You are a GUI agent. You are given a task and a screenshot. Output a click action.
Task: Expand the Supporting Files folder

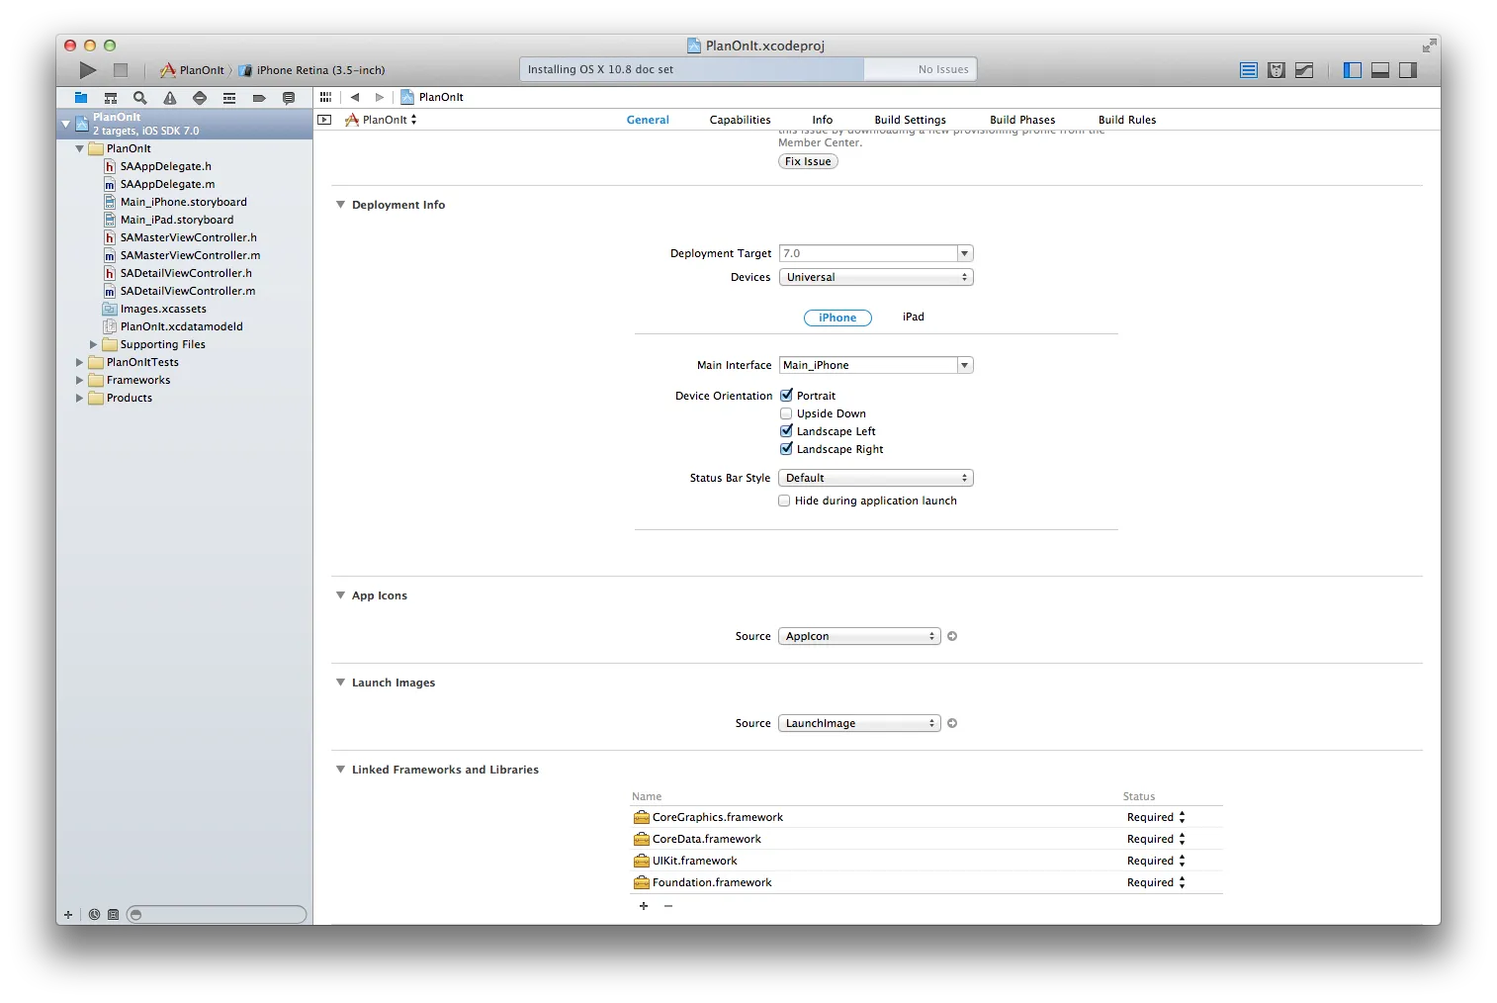[94, 344]
